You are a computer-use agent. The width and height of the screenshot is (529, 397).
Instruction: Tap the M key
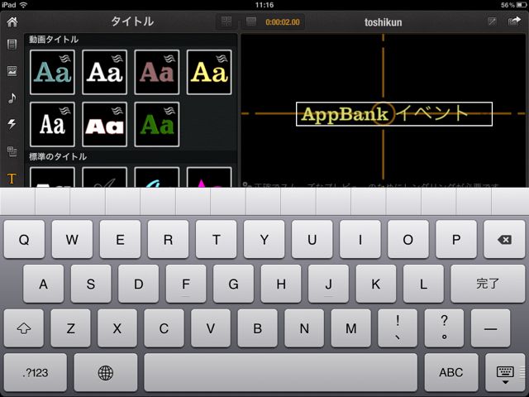tap(350, 328)
